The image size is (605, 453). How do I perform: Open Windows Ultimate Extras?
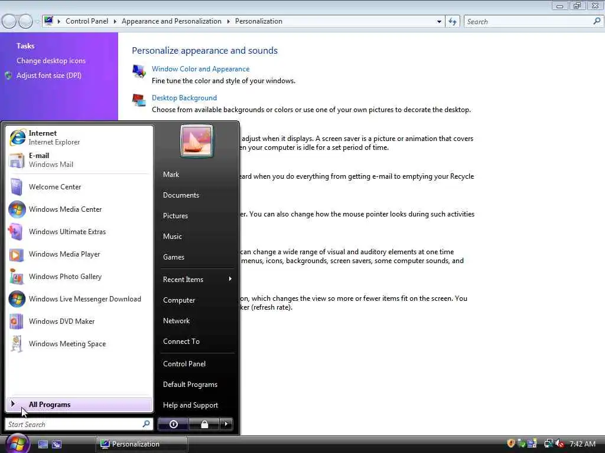pos(79,231)
